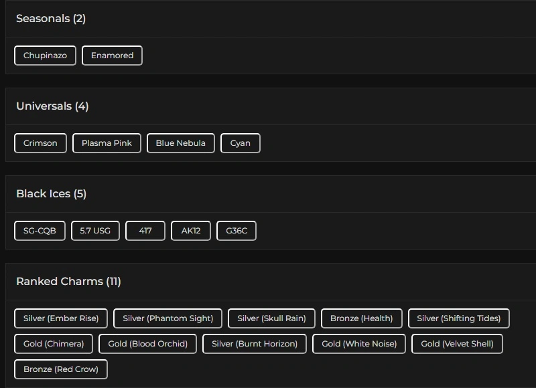Click the Ranked Charms section header

click(x=68, y=282)
